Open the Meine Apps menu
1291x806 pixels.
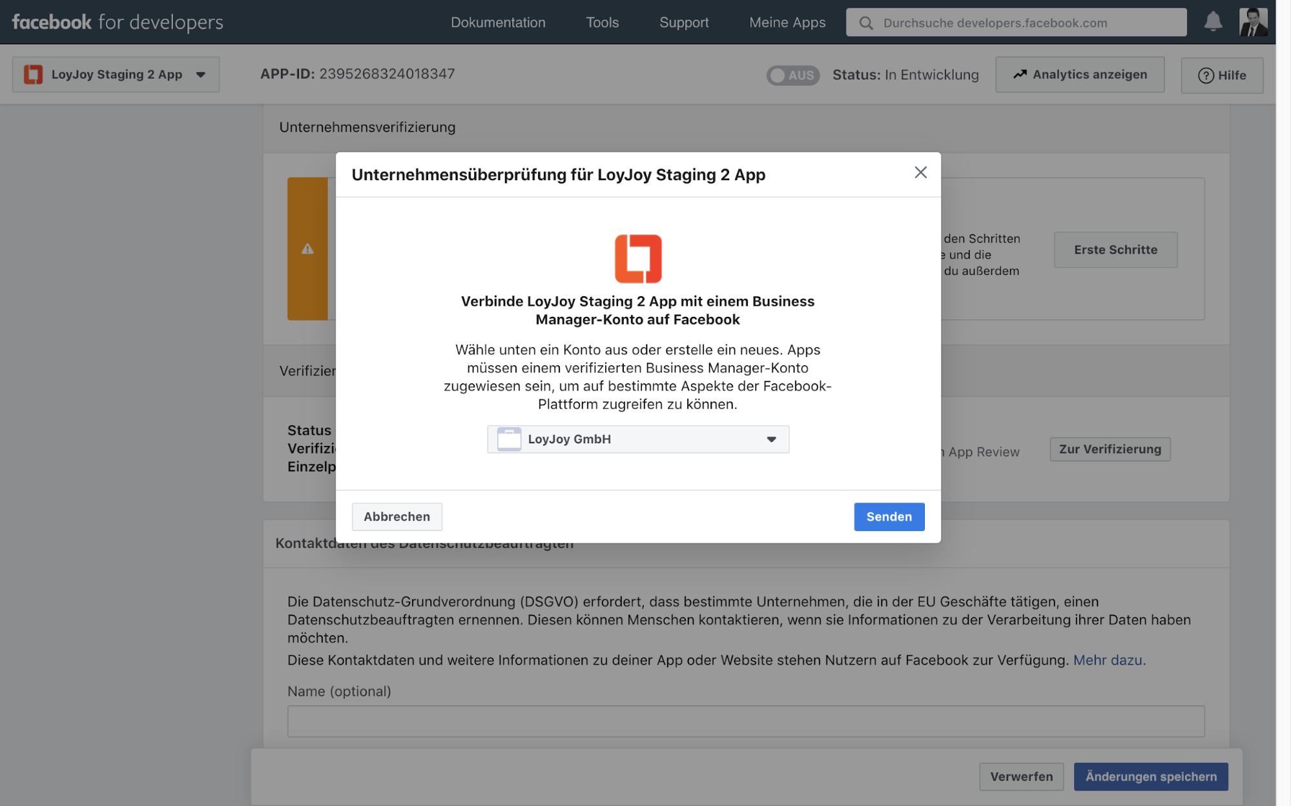point(787,23)
